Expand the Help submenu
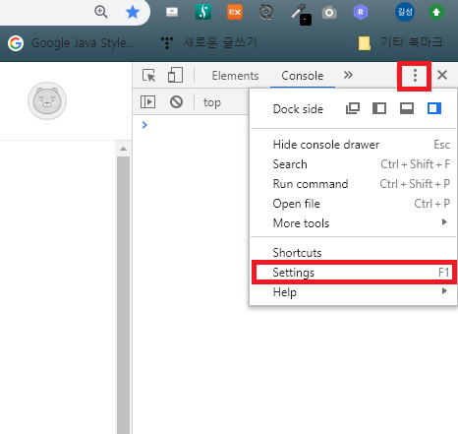This screenshot has height=434, width=458. click(353, 292)
